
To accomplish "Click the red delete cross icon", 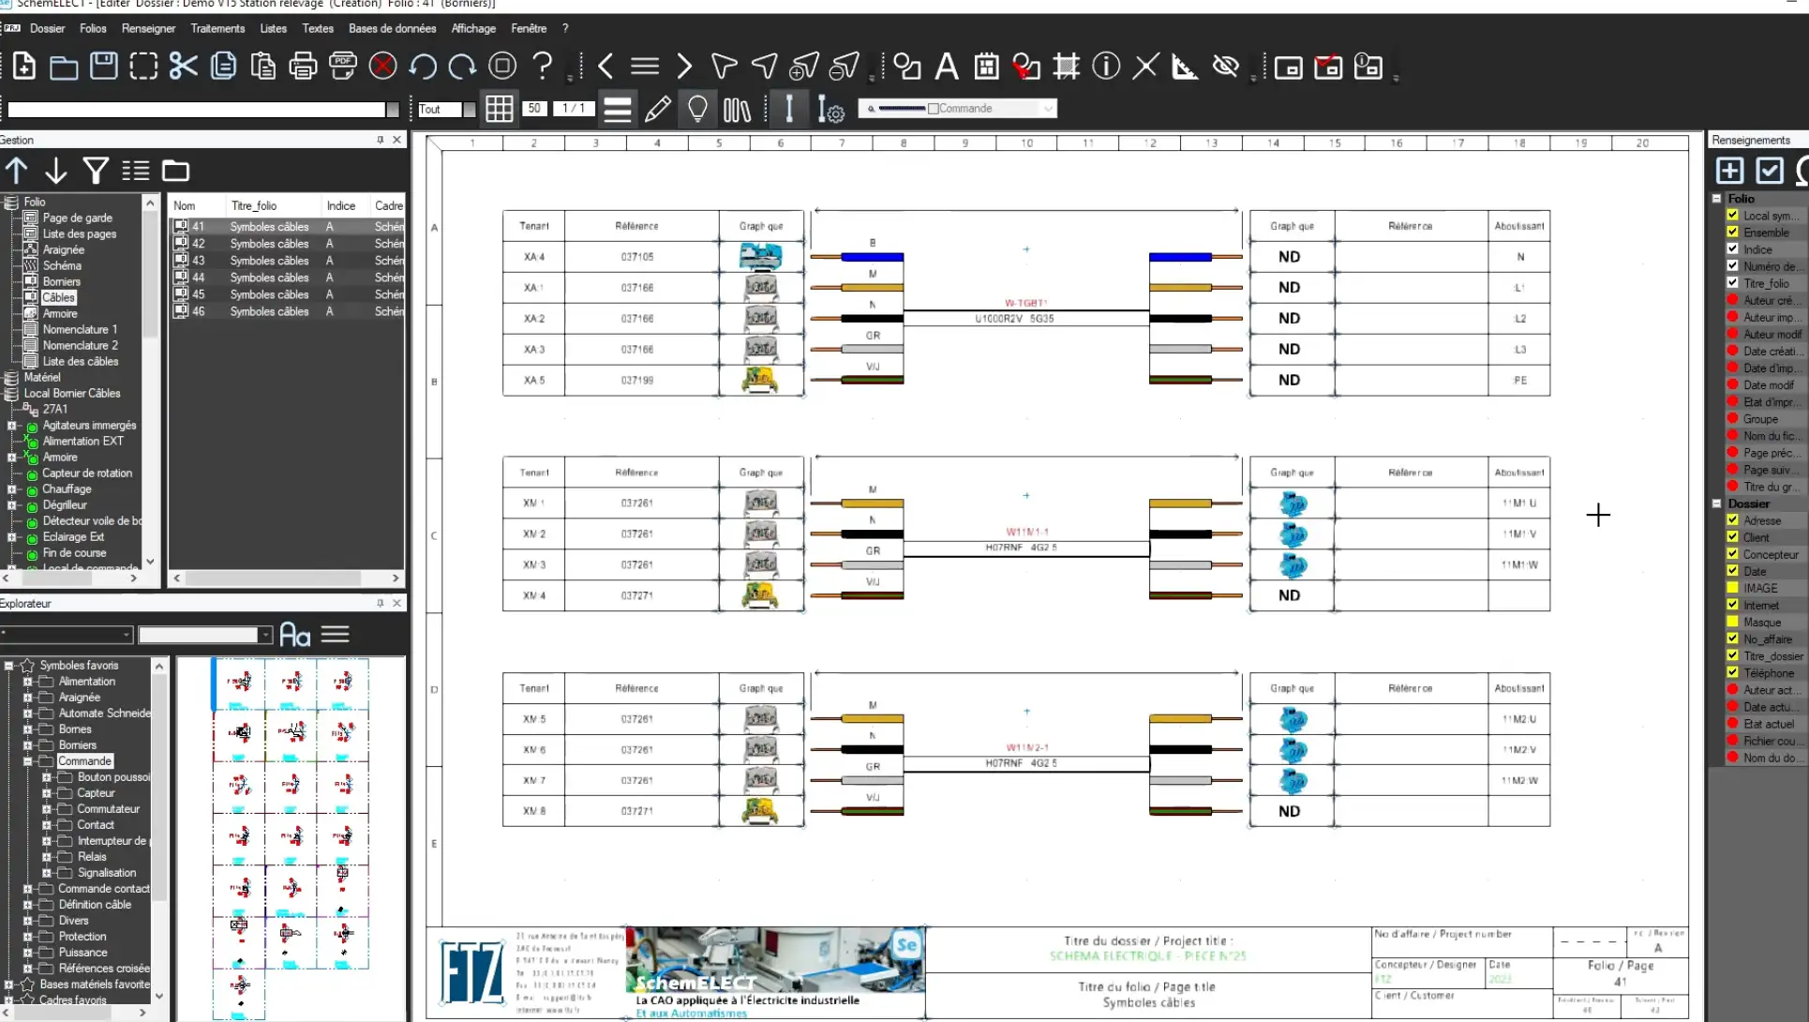I will pos(382,67).
